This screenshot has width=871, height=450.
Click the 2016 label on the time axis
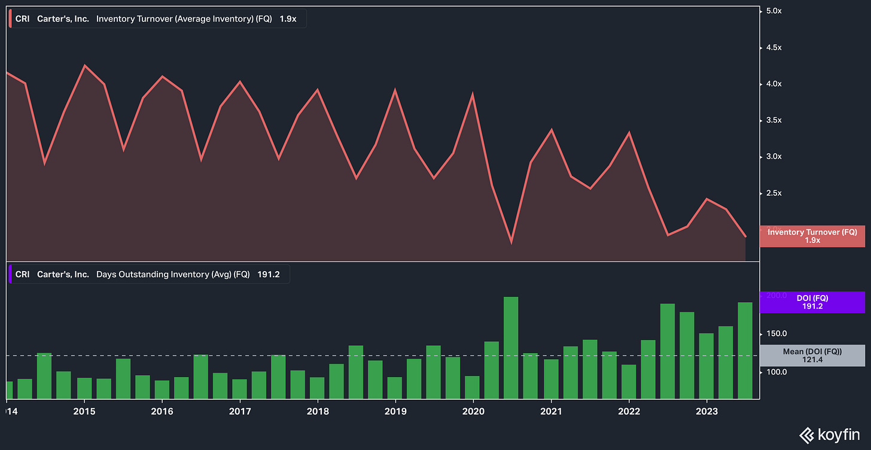tap(162, 412)
